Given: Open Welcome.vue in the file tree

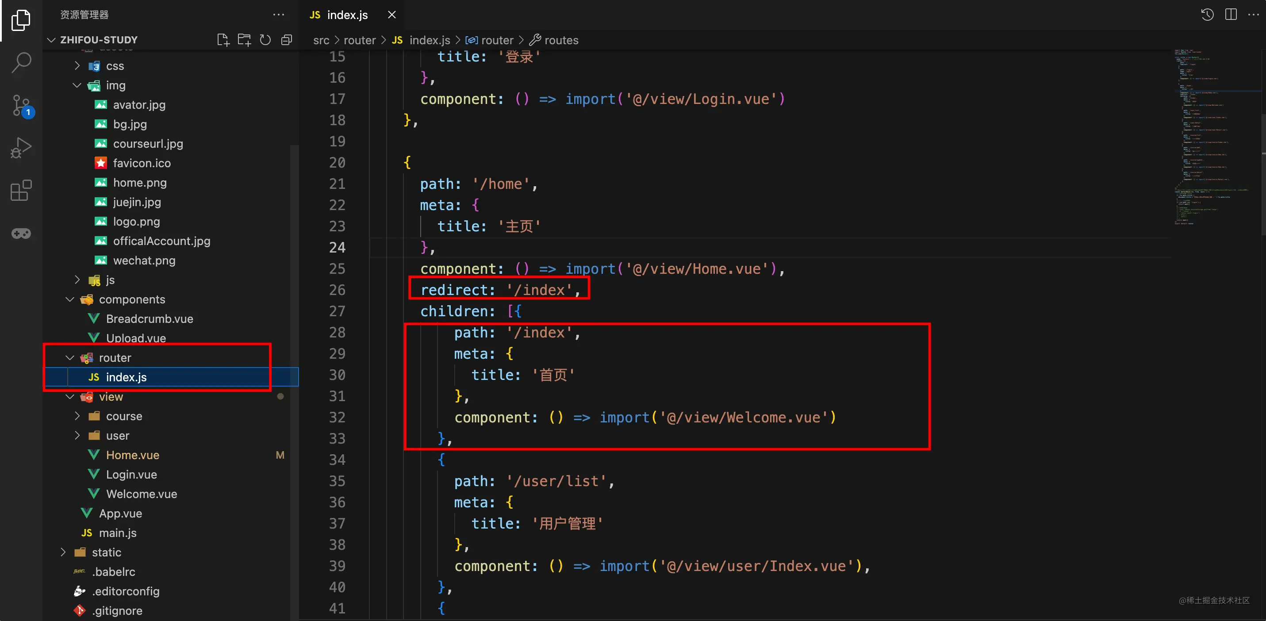Looking at the screenshot, I should pos(141,494).
